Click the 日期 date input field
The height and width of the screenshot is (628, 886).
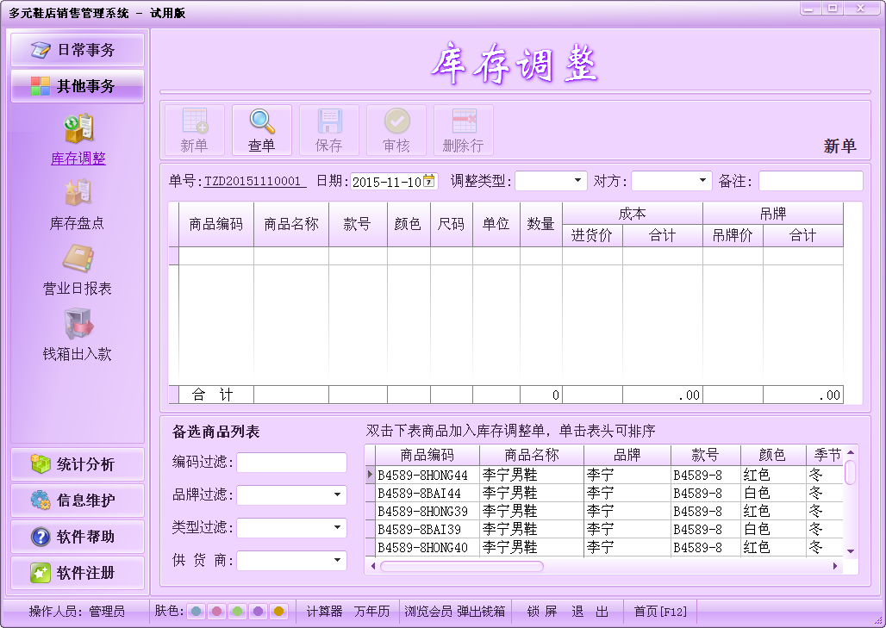point(394,181)
